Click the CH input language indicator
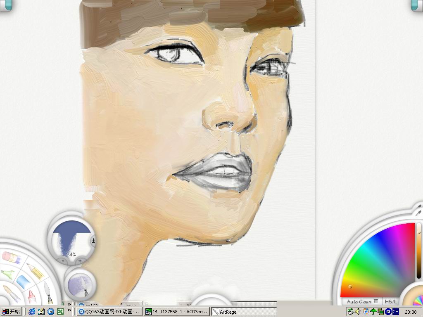Screen dimensions: 423x317 (x=395, y=312)
